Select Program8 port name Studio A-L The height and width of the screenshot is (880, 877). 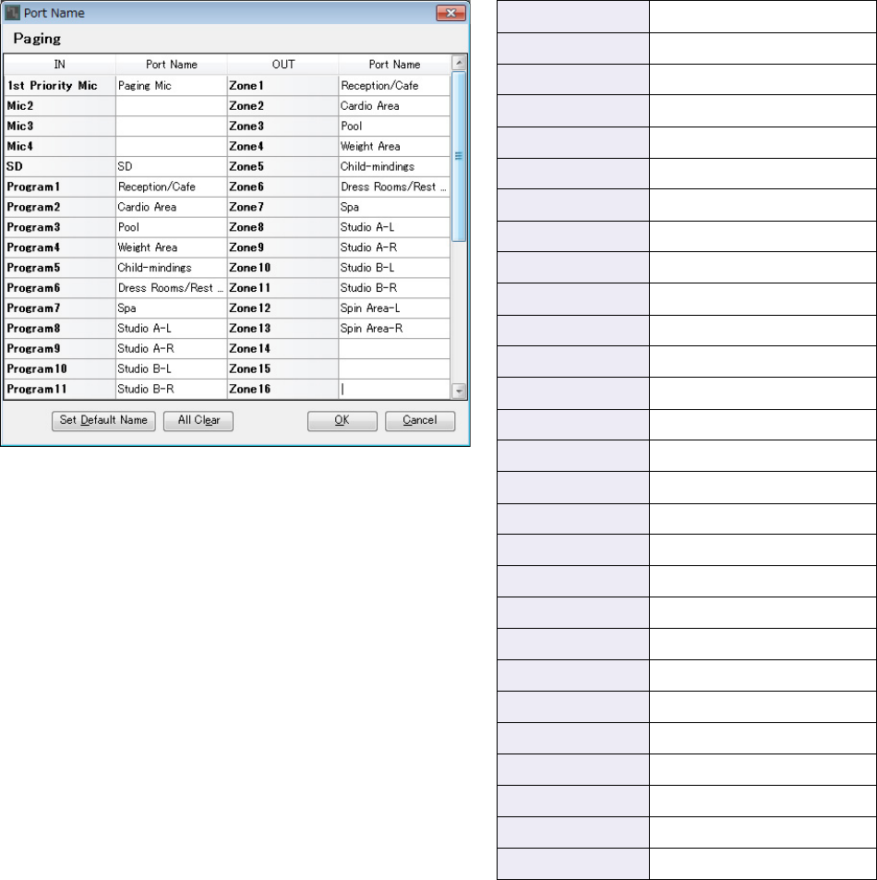pyautogui.click(x=171, y=328)
